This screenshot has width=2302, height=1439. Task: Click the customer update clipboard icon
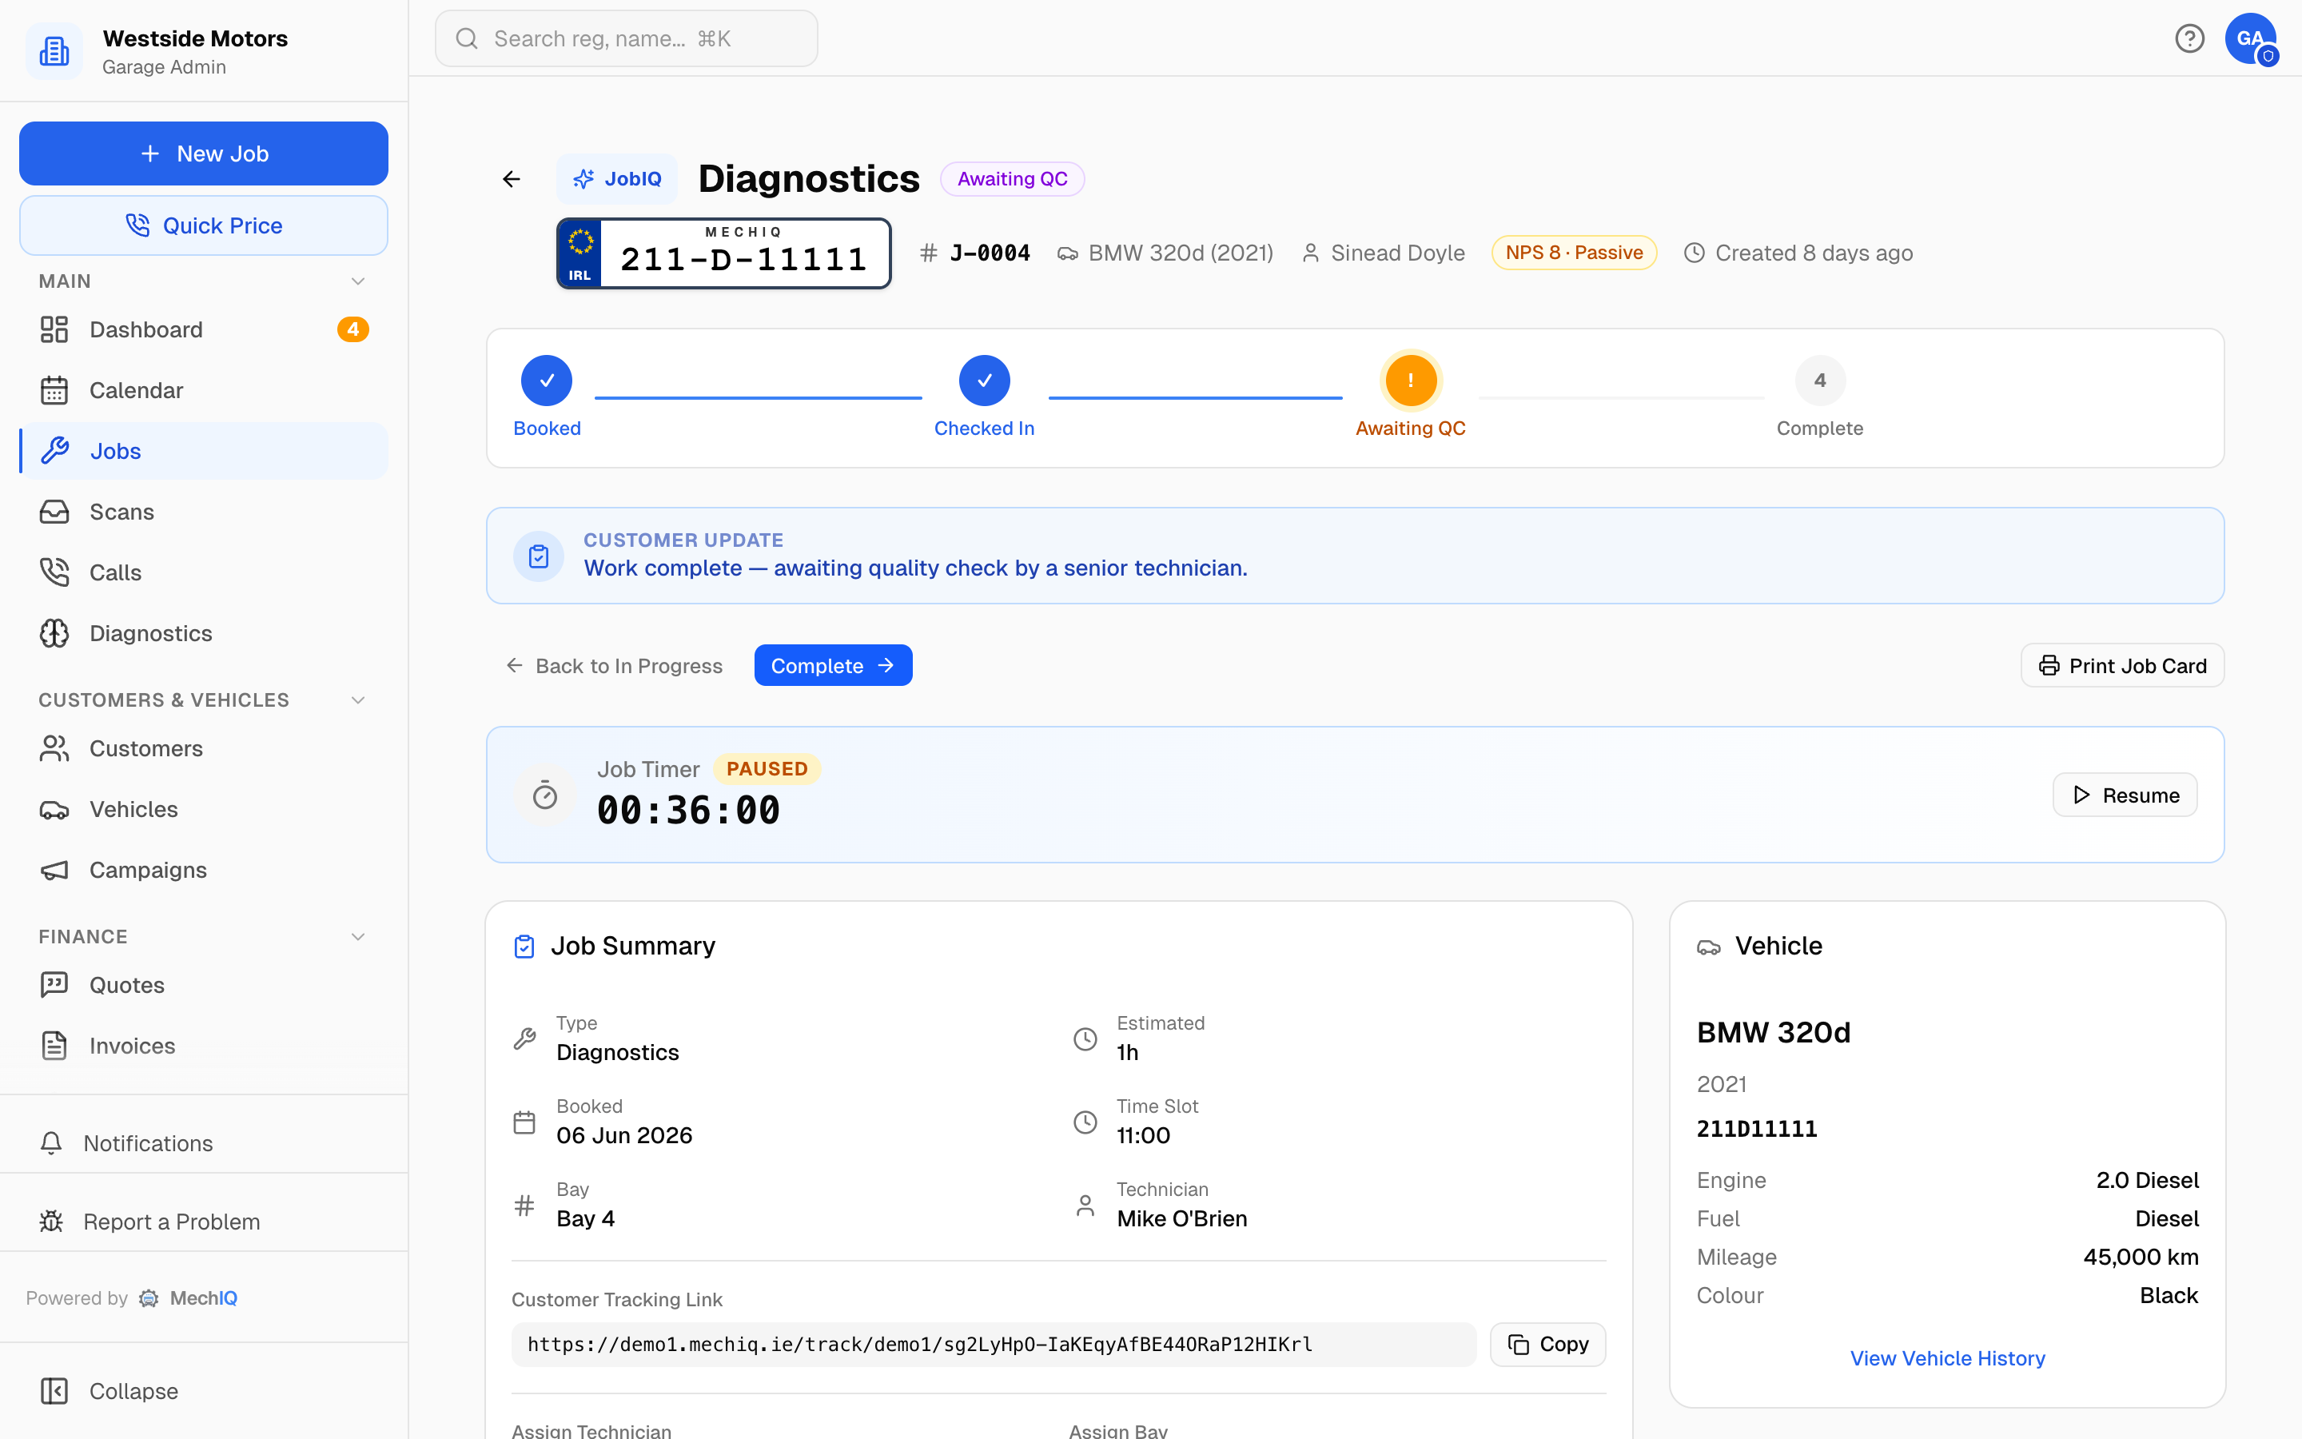[539, 556]
